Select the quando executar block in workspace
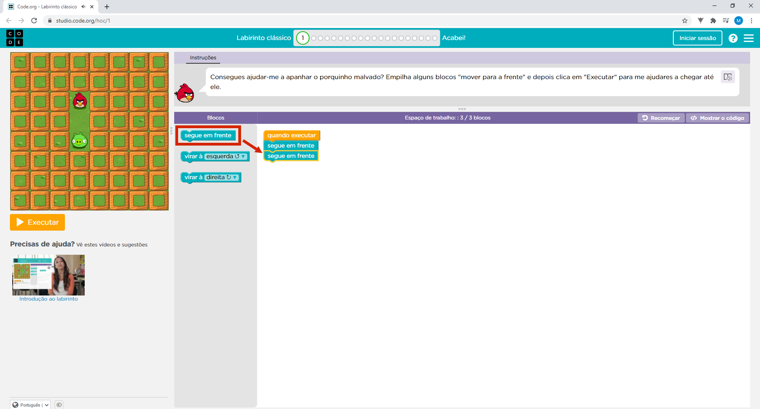The image size is (760, 409). [291, 135]
